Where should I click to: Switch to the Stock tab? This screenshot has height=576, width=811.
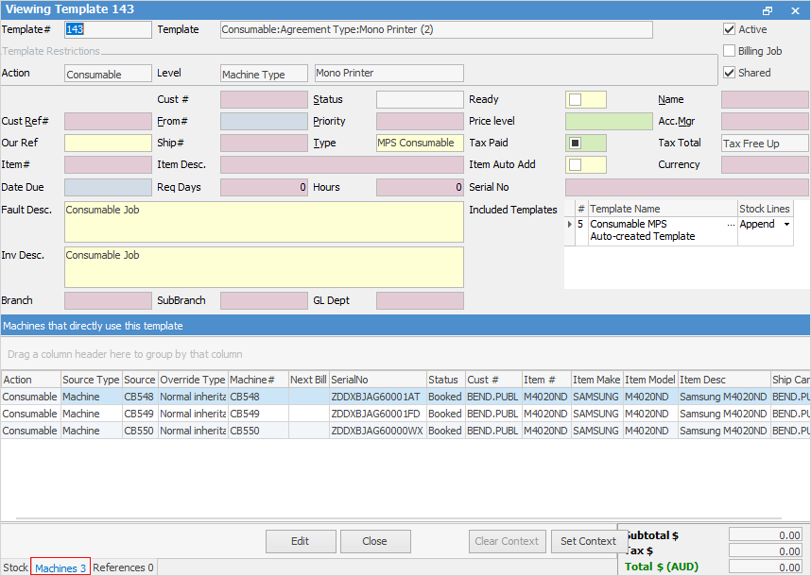[x=15, y=568]
